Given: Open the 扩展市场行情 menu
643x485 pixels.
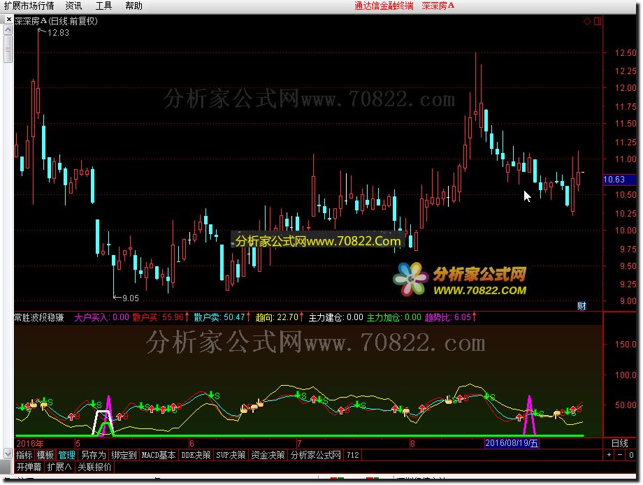Looking at the screenshot, I should (x=29, y=6).
